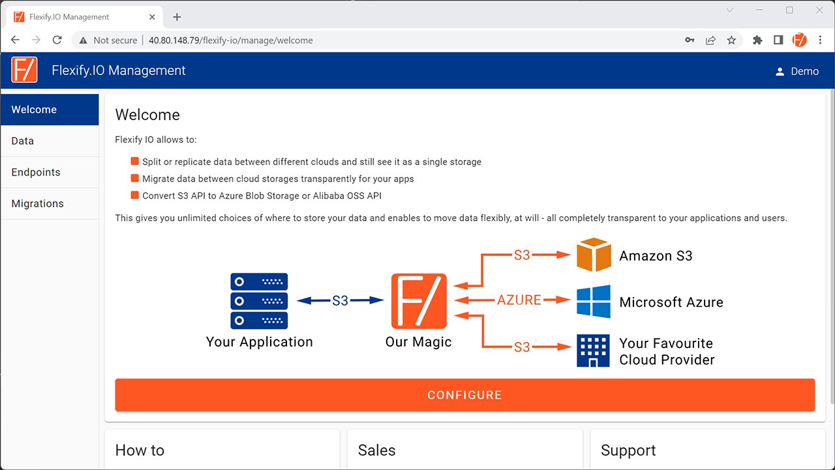
Task: Open the Endpoints section in the sidebar
Action: point(50,172)
